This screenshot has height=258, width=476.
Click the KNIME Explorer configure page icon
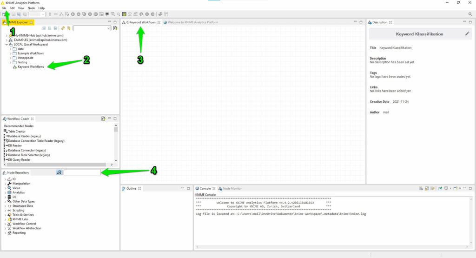[x=115, y=28]
